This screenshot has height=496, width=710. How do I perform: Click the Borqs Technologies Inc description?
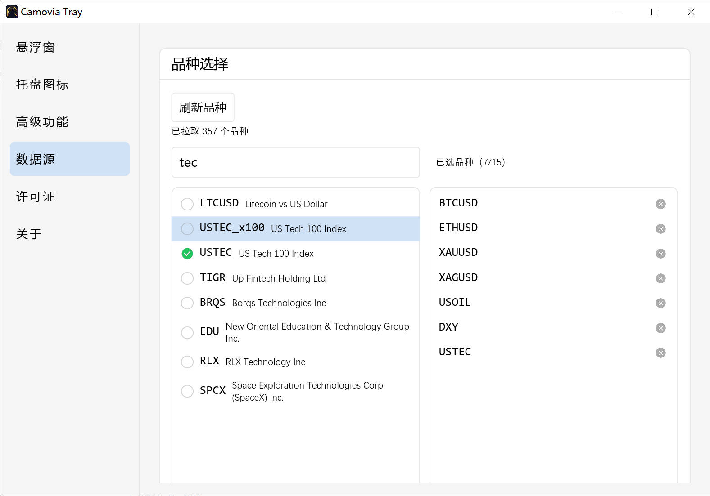[x=279, y=303]
